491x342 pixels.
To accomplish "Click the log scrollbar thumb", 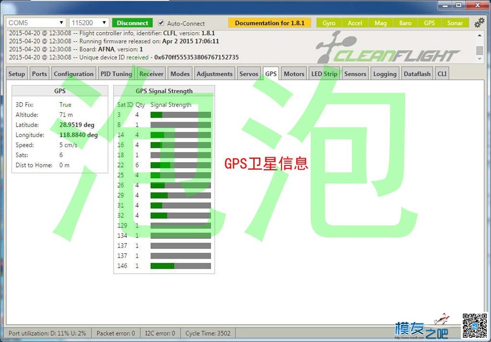I will [479, 50].
